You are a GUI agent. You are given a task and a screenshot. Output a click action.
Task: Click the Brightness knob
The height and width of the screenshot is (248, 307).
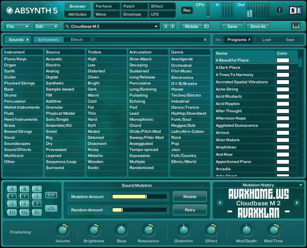pos(94,230)
